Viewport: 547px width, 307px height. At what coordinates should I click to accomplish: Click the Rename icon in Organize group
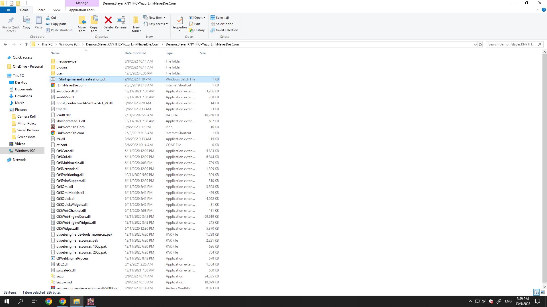[121, 20]
